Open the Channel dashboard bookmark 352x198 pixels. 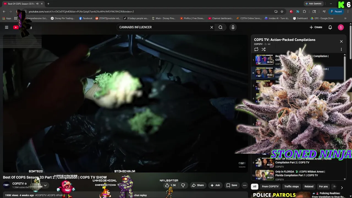click(220, 18)
